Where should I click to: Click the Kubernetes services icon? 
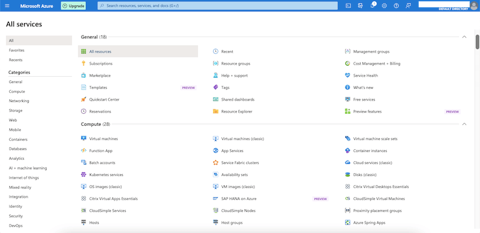tap(83, 174)
